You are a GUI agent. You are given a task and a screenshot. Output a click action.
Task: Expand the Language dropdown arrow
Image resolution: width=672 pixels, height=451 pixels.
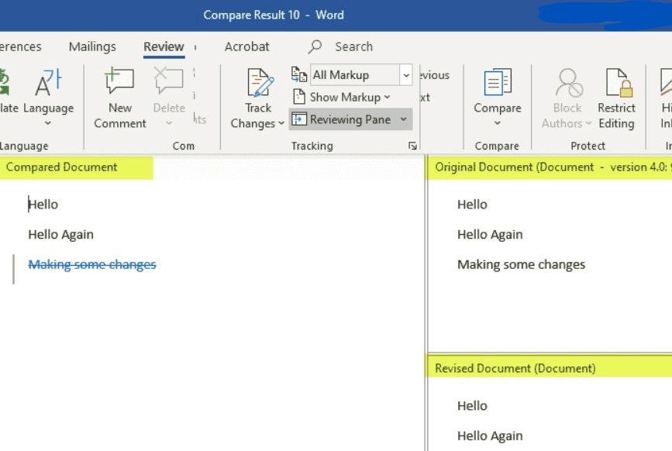(x=48, y=123)
